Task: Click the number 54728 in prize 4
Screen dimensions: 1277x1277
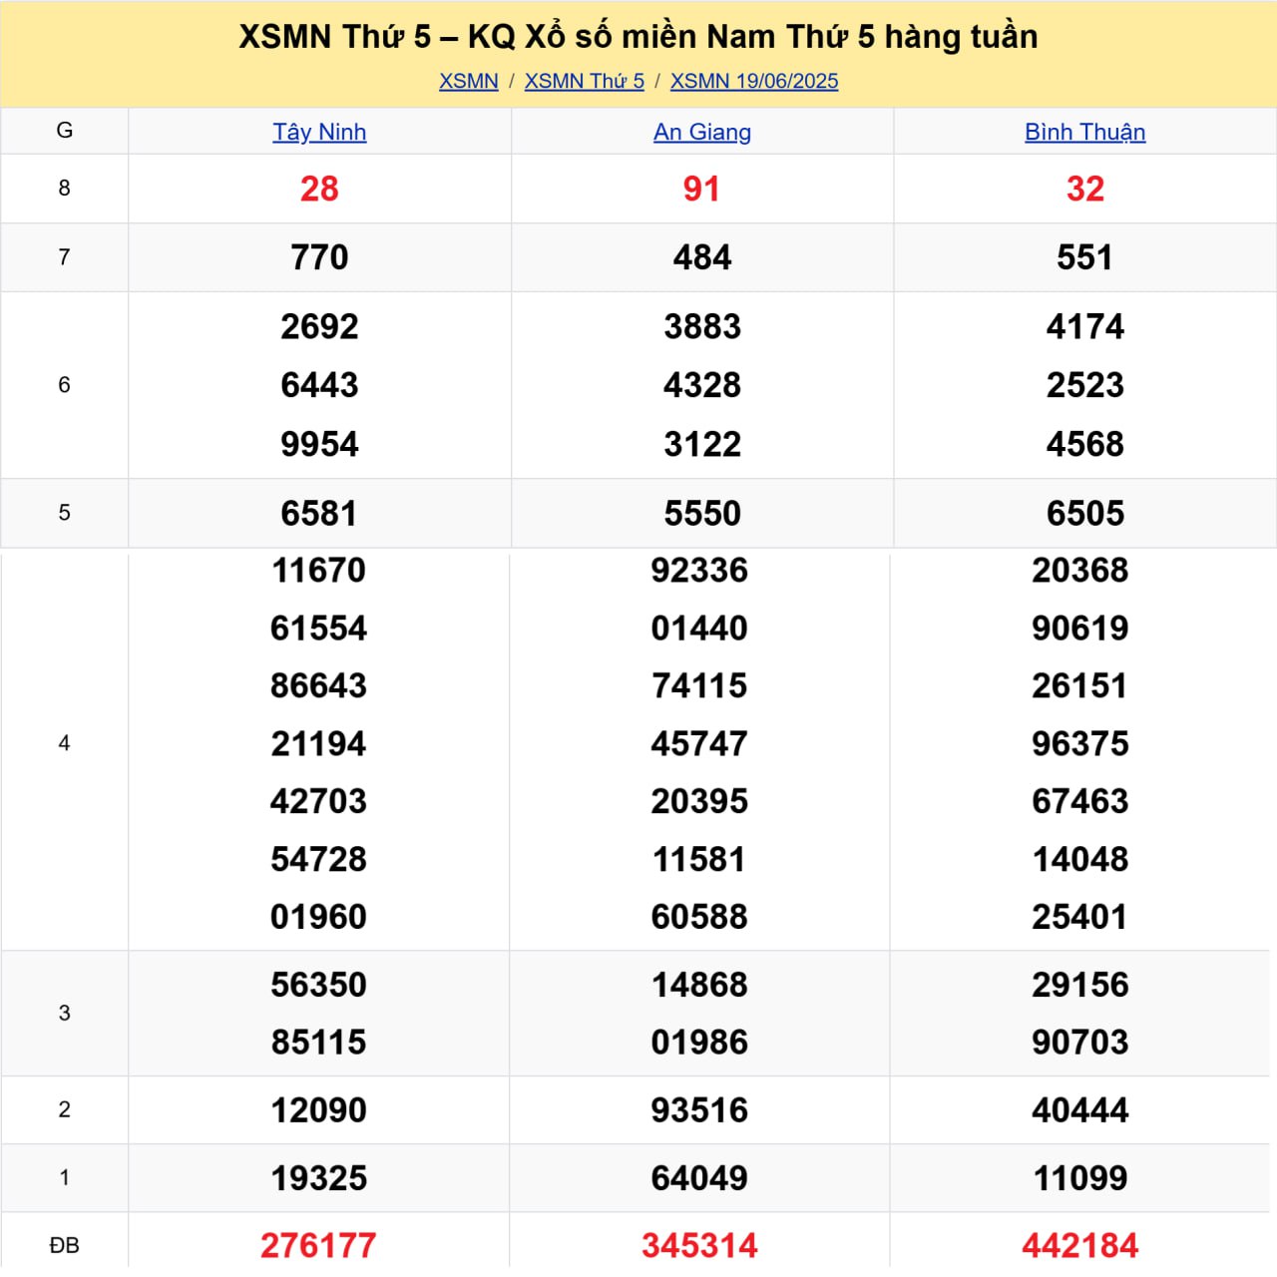Action: tap(319, 859)
